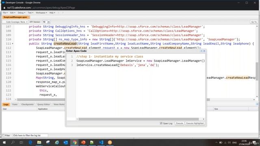
Task: Click the editor vertical scrollbar thumb
Action: pyautogui.click(x=257, y=71)
